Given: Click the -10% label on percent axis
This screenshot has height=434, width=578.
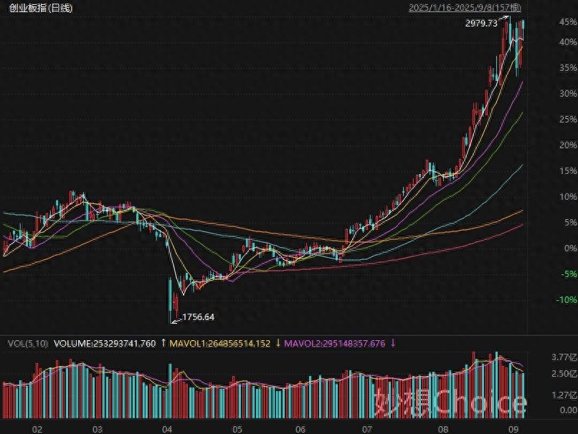Looking at the screenshot, I should 567,299.
